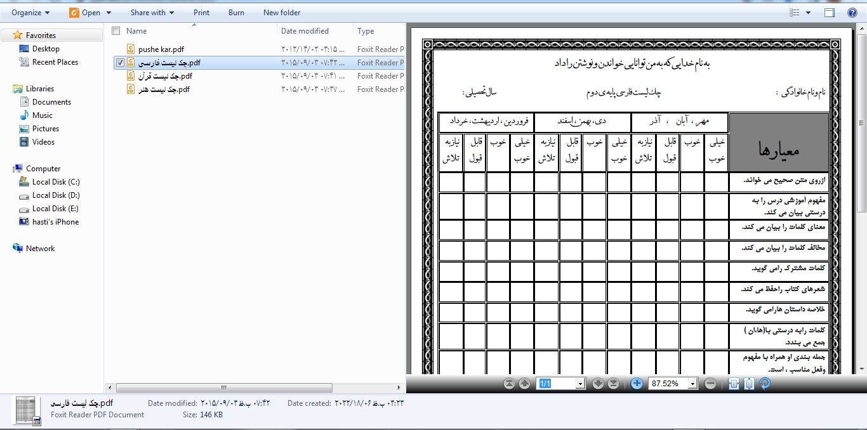Select Computer in navigation pane

click(x=43, y=169)
